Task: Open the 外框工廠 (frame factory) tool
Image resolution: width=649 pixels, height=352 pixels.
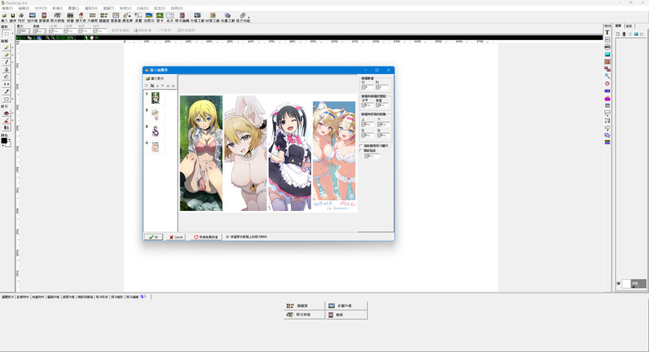Action: [x=197, y=17]
